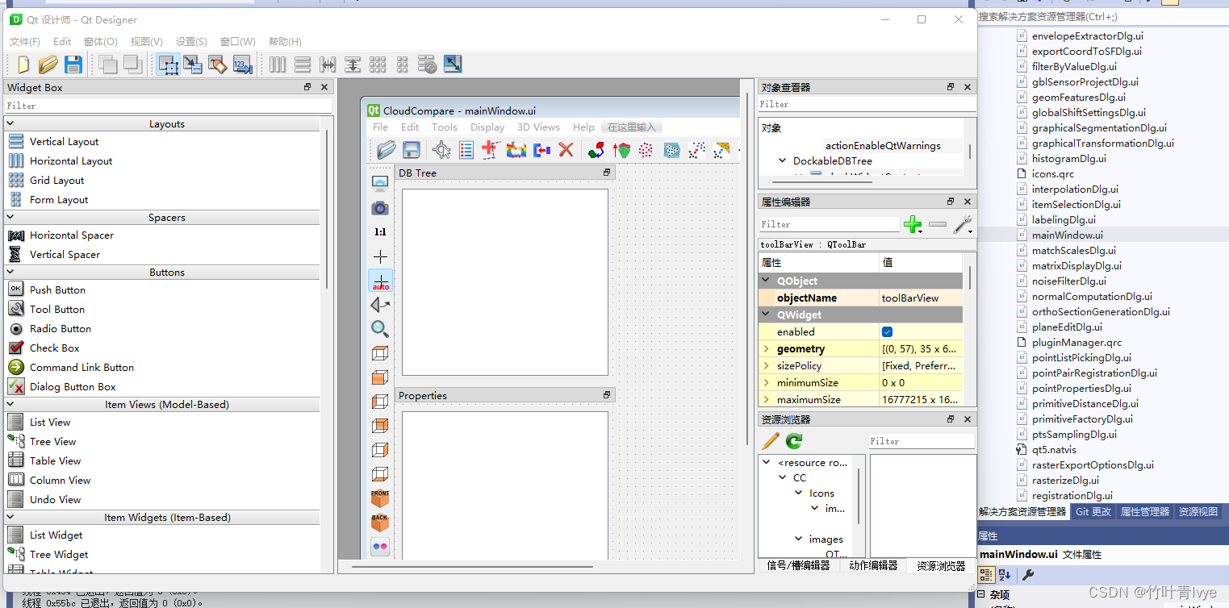
Task: Collapse the QWidget property group
Action: pos(766,315)
